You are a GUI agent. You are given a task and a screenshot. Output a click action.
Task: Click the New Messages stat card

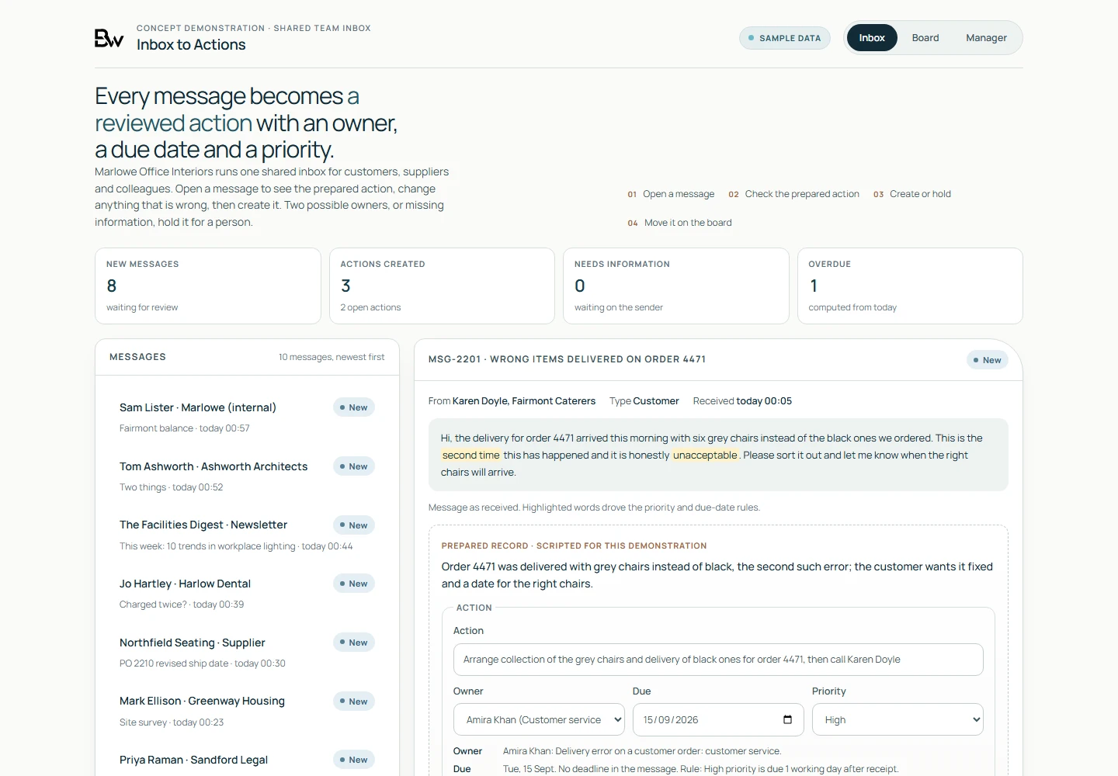(x=208, y=286)
